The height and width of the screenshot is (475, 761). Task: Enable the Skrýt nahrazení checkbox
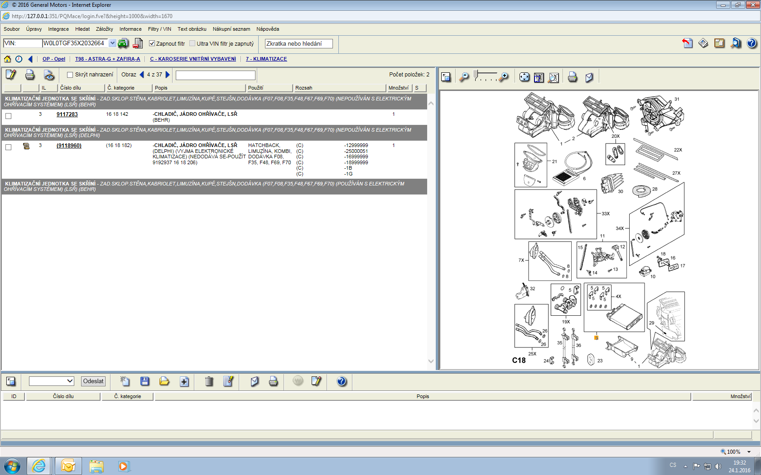[70, 75]
